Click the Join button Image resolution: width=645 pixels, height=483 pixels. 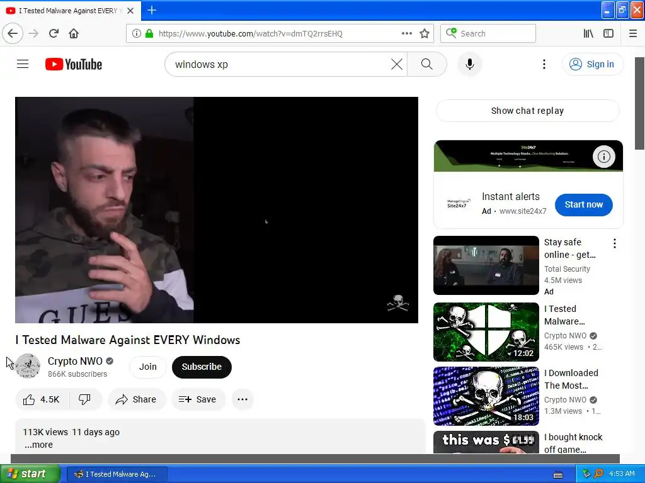[x=147, y=367]
